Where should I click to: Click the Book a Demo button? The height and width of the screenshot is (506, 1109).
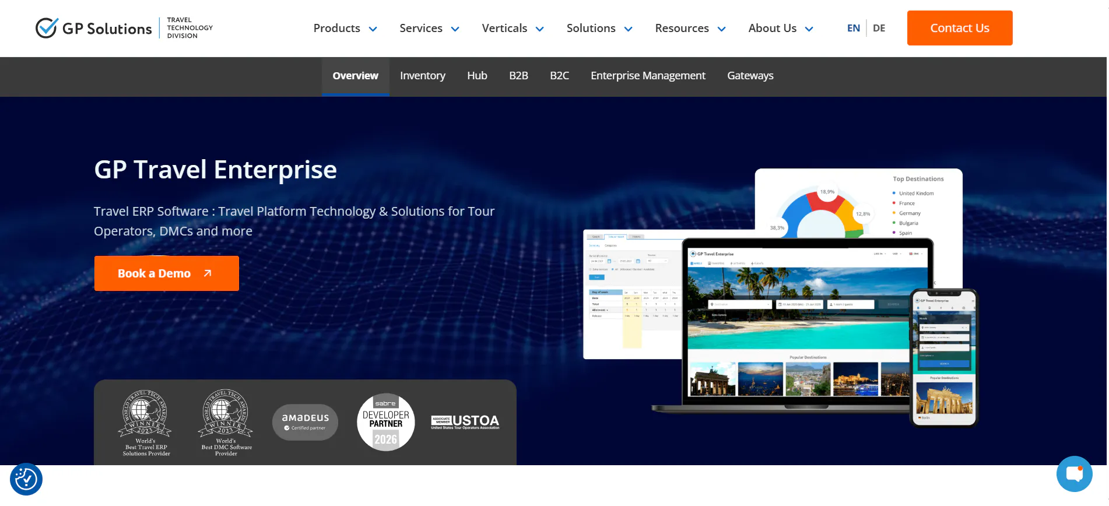pos(167,273)
